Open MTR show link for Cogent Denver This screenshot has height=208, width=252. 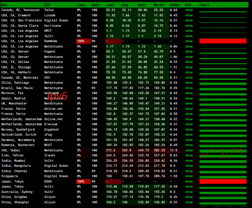click(x=189, y=51)
